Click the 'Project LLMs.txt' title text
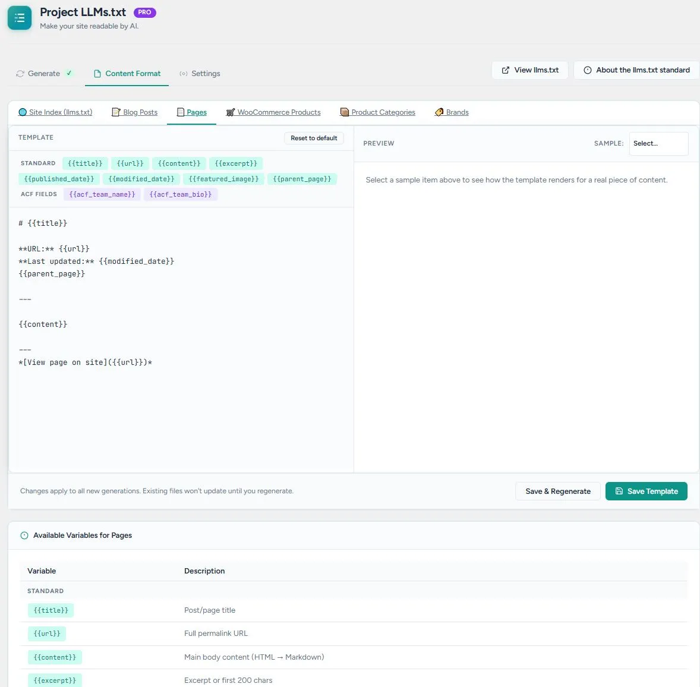 tap(83, 12)
